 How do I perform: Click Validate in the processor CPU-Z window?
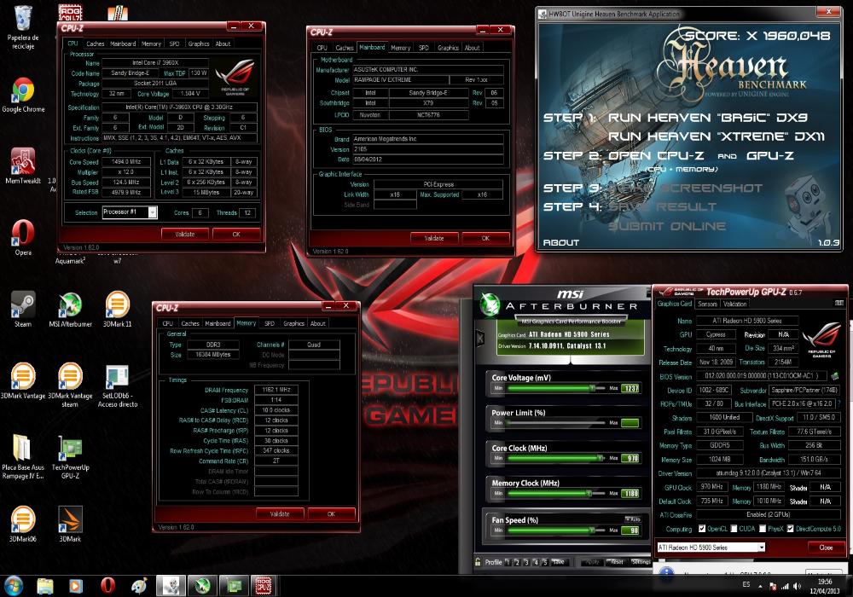[x=185, y=234]
